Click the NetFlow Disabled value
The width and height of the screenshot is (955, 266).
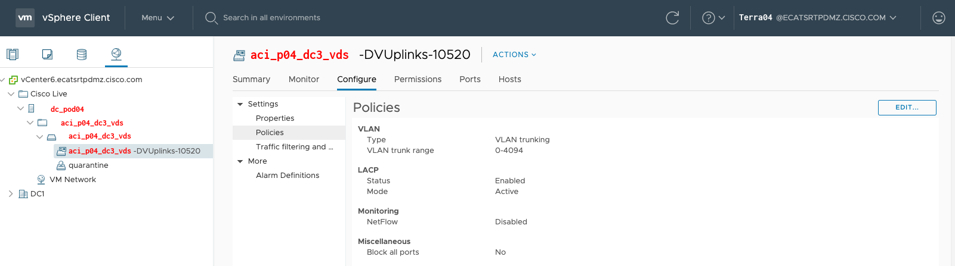click(511, 222)
